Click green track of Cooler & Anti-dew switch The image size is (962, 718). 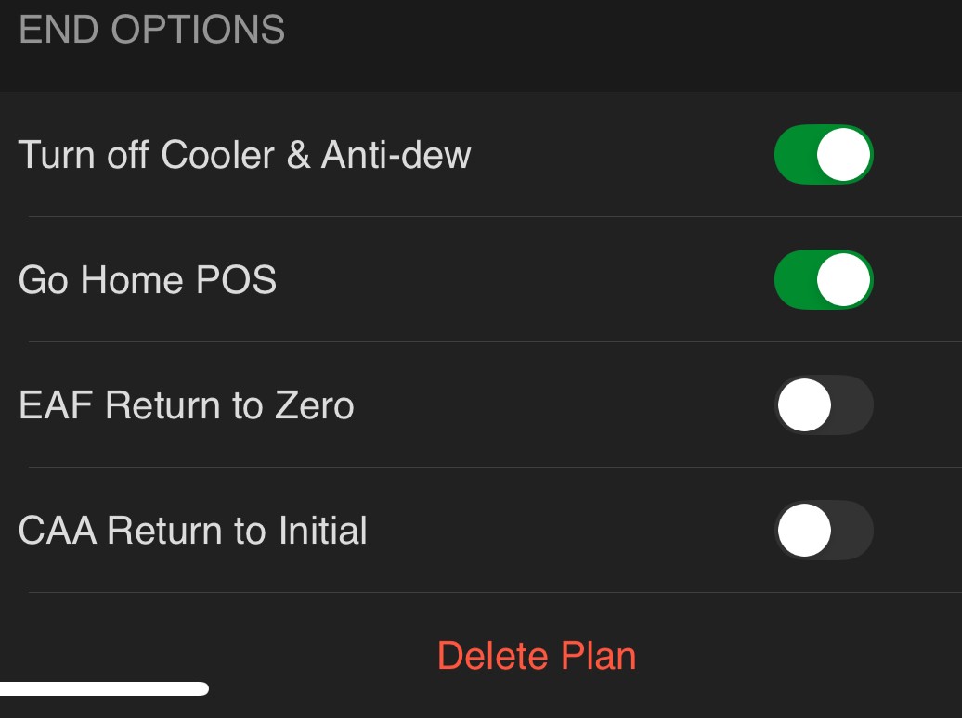pos(794,155)
